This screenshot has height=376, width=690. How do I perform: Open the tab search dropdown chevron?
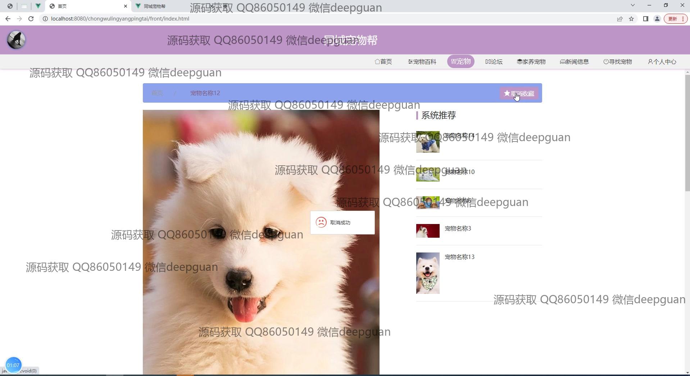633,5
